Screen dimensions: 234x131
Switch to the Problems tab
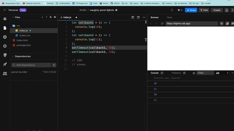click(x=176, y=73)
